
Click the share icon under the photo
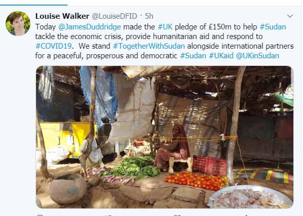(x=246, y=215)
